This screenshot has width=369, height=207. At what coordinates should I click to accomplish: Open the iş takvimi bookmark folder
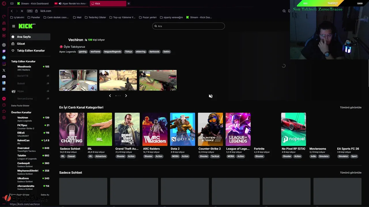point(17,17)
